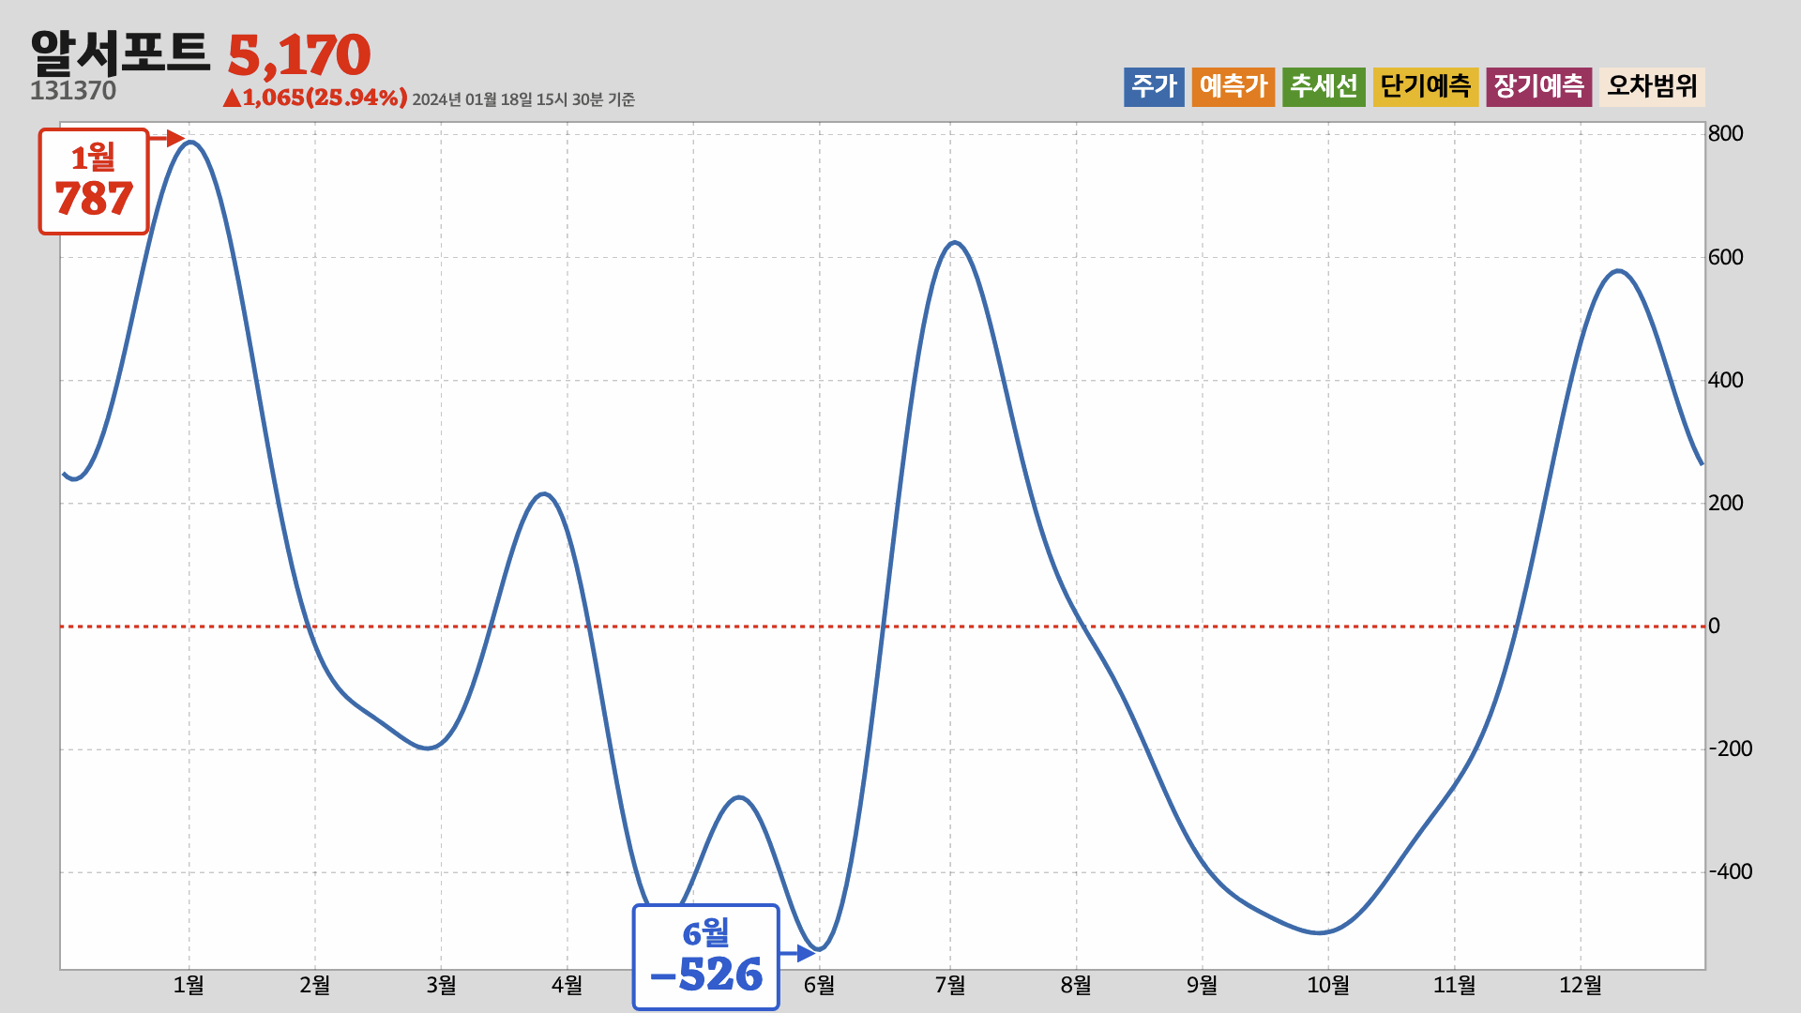Image resolution: width=1801 pixels, height=1013 pixels.
Task: Toggle the 단기예측 legend button
Action: pyautogui.click(x=1426, y=87)
